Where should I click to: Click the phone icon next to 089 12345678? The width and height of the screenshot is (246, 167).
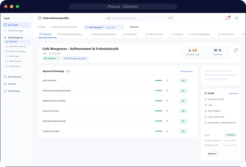[x=206, y=111]
